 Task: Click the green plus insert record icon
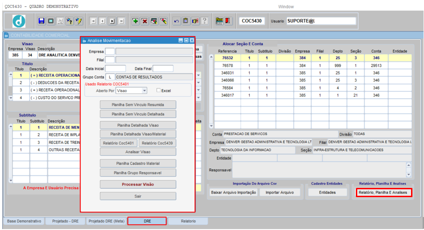point(135,21)
